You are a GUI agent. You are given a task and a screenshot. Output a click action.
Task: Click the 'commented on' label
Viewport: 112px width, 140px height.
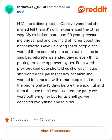pos(59,7)
